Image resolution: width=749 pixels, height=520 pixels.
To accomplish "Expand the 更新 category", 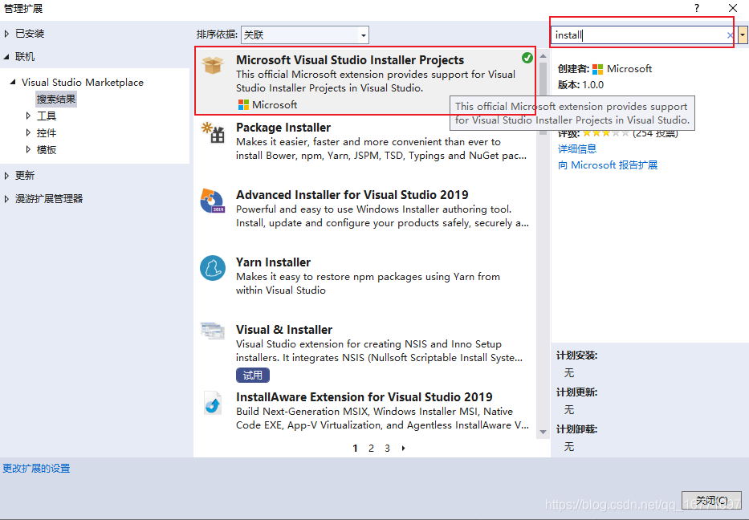I will coord(6,175).
